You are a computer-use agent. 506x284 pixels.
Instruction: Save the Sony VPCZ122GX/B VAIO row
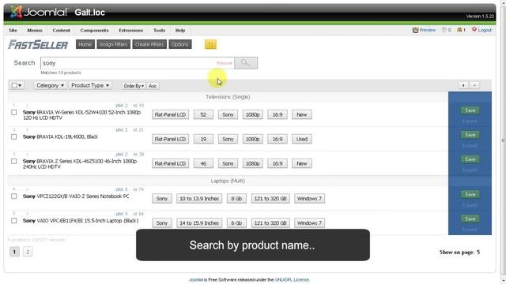[x=470, y=195]
